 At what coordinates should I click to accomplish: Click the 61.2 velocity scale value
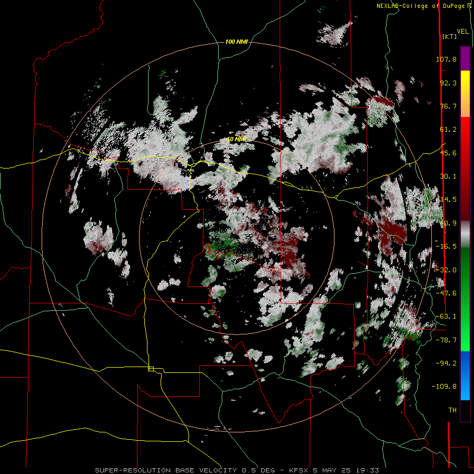[x=448, y=130]
